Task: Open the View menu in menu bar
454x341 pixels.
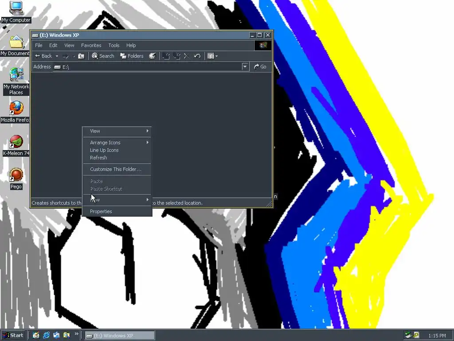Action: click(x=69, y=45)
